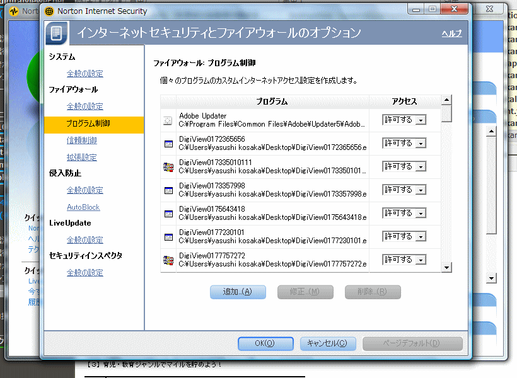Click the 削除(R) button
Screen dimensions: 517x378
click(x=373, y=292)
